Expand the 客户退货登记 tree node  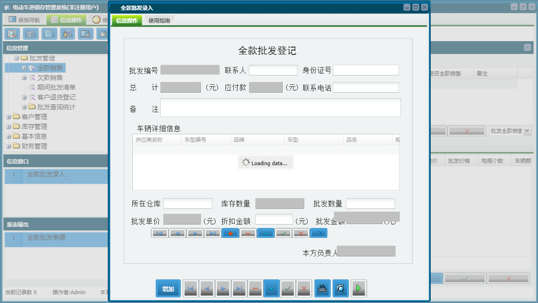point(24,97)
